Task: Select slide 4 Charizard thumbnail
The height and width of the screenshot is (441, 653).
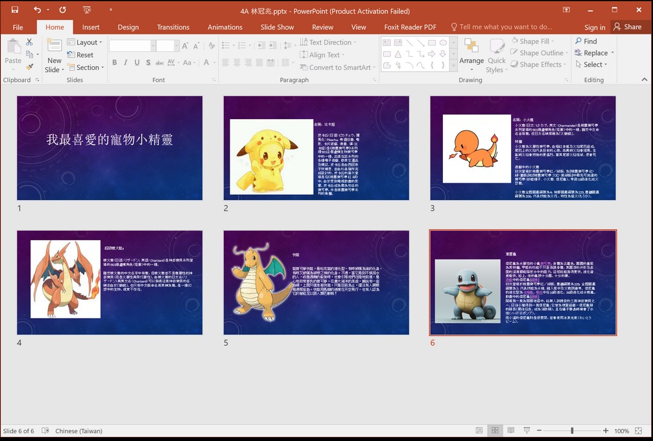Action: (110, 282)
